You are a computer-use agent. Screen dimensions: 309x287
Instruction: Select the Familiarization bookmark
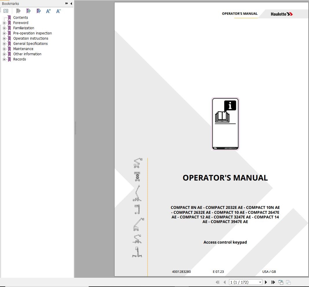[x=24, y=28]
